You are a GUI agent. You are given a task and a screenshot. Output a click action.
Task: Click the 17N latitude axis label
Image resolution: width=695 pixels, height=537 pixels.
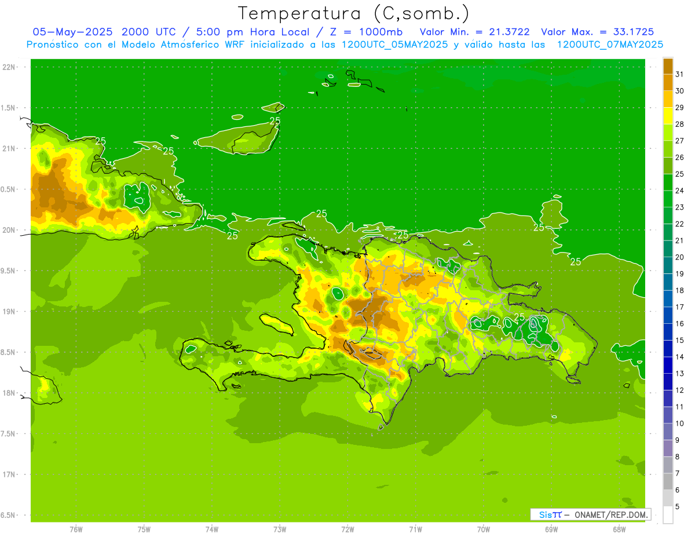point(9,474)
